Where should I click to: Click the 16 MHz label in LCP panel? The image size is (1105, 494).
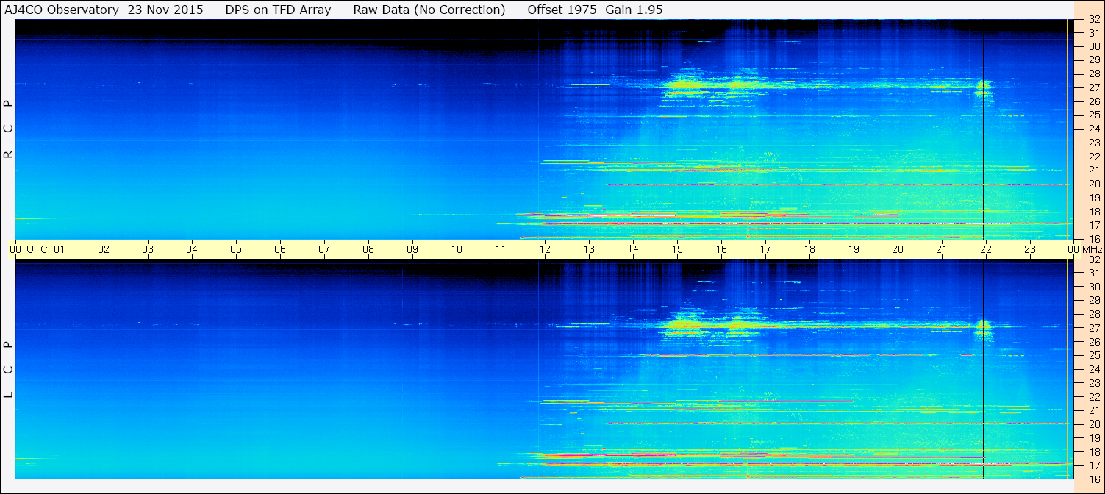point(1093,479)
